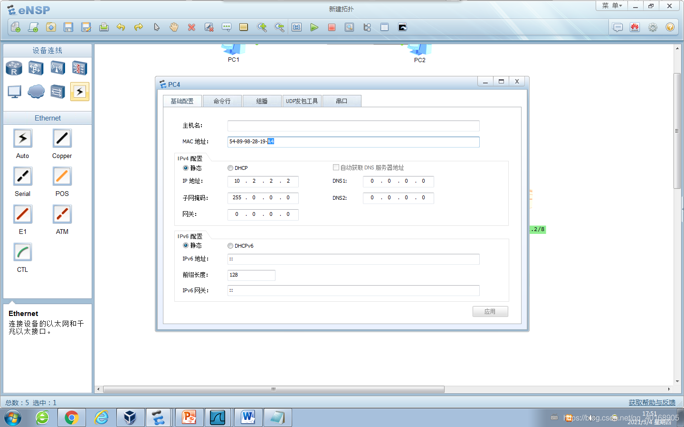This screenshot has height=427, width=684.
Task: Click the Print toolbar icon
Action: 104,27
